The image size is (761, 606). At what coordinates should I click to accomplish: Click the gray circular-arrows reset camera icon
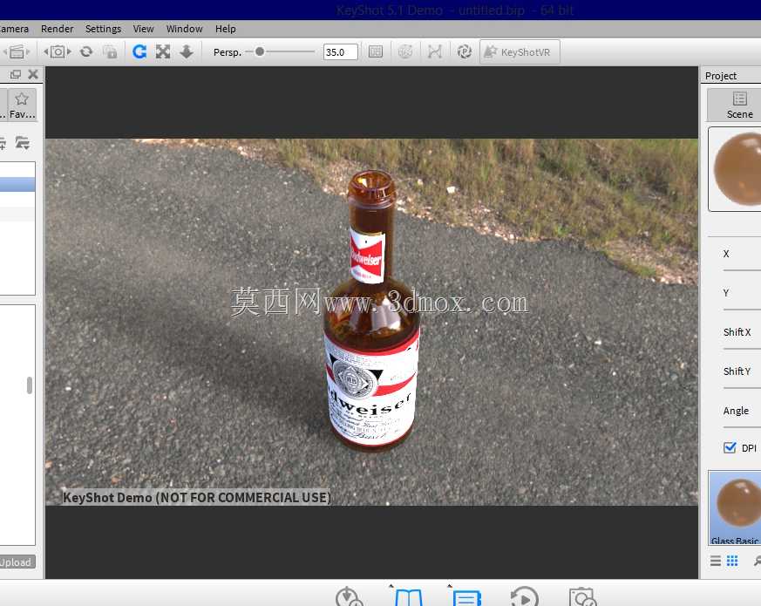(86, 51)
